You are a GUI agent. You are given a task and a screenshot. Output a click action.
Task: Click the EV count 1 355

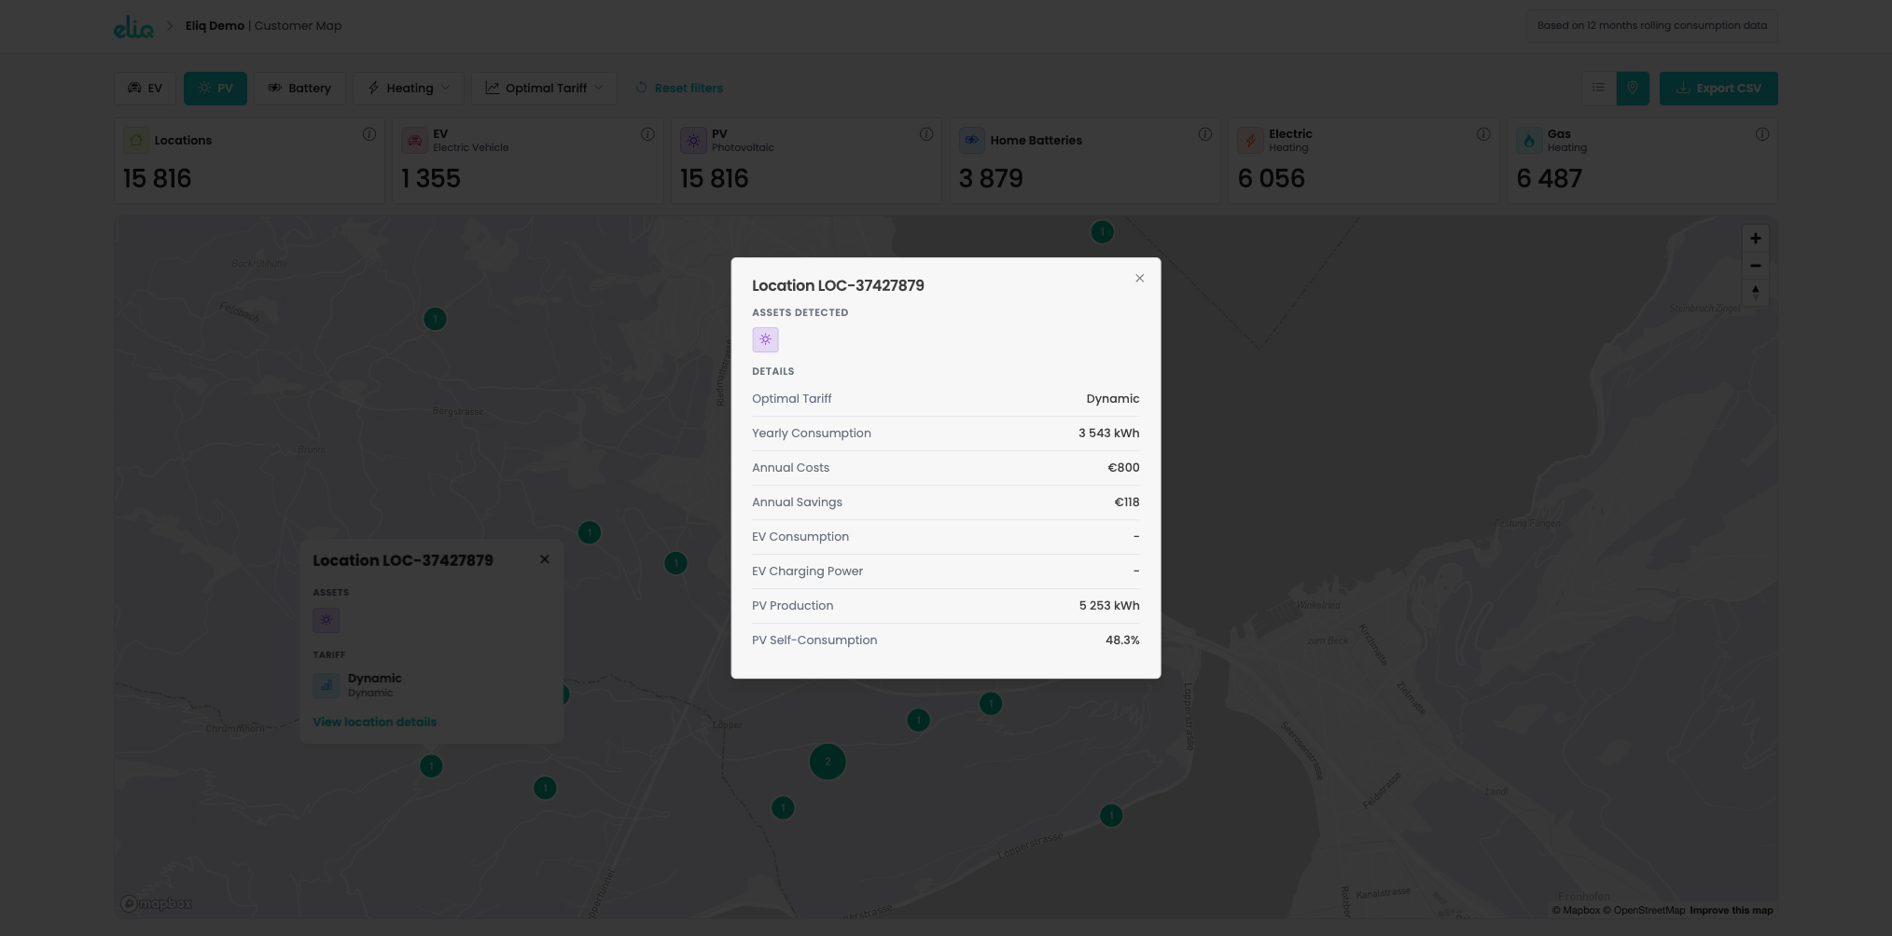431,178
